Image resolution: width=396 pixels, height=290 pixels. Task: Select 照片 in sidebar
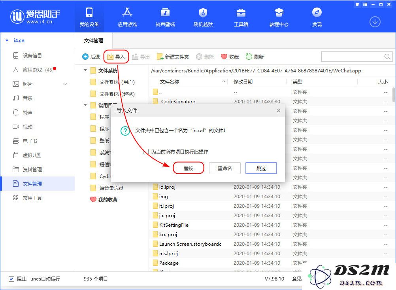[x=38, y=84]
